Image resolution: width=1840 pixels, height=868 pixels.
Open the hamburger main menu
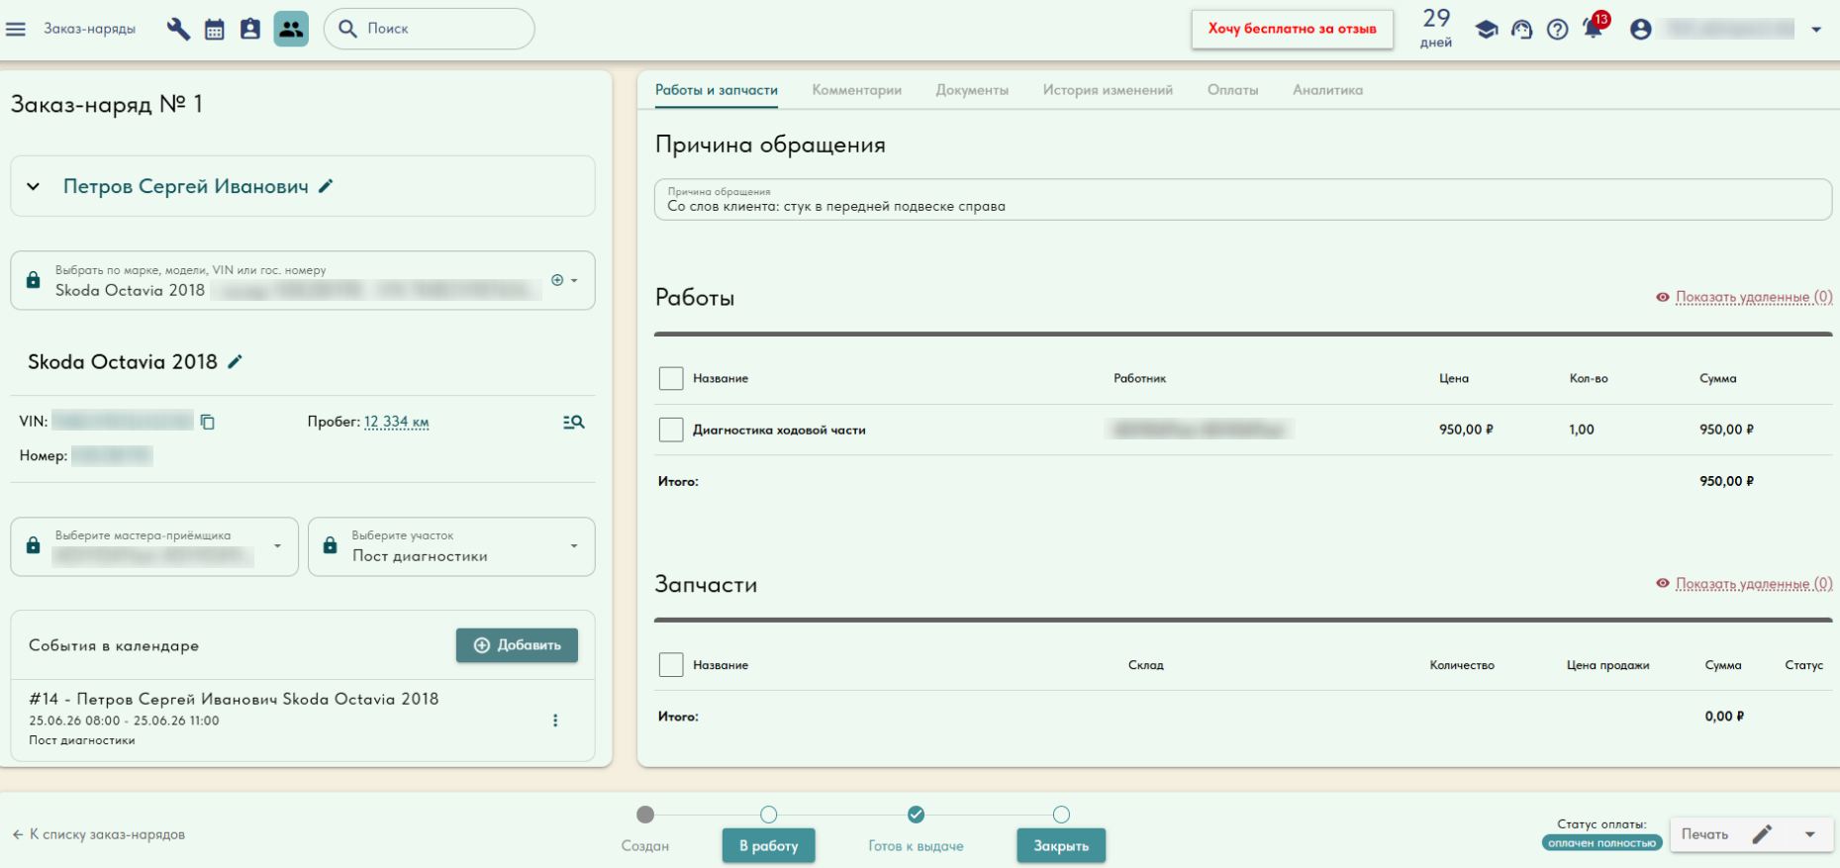coord(16,29)
